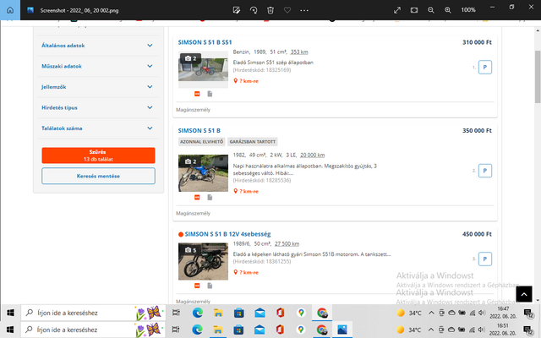Click the 20 000 km mileage link
541x338 pixels.
312,155
